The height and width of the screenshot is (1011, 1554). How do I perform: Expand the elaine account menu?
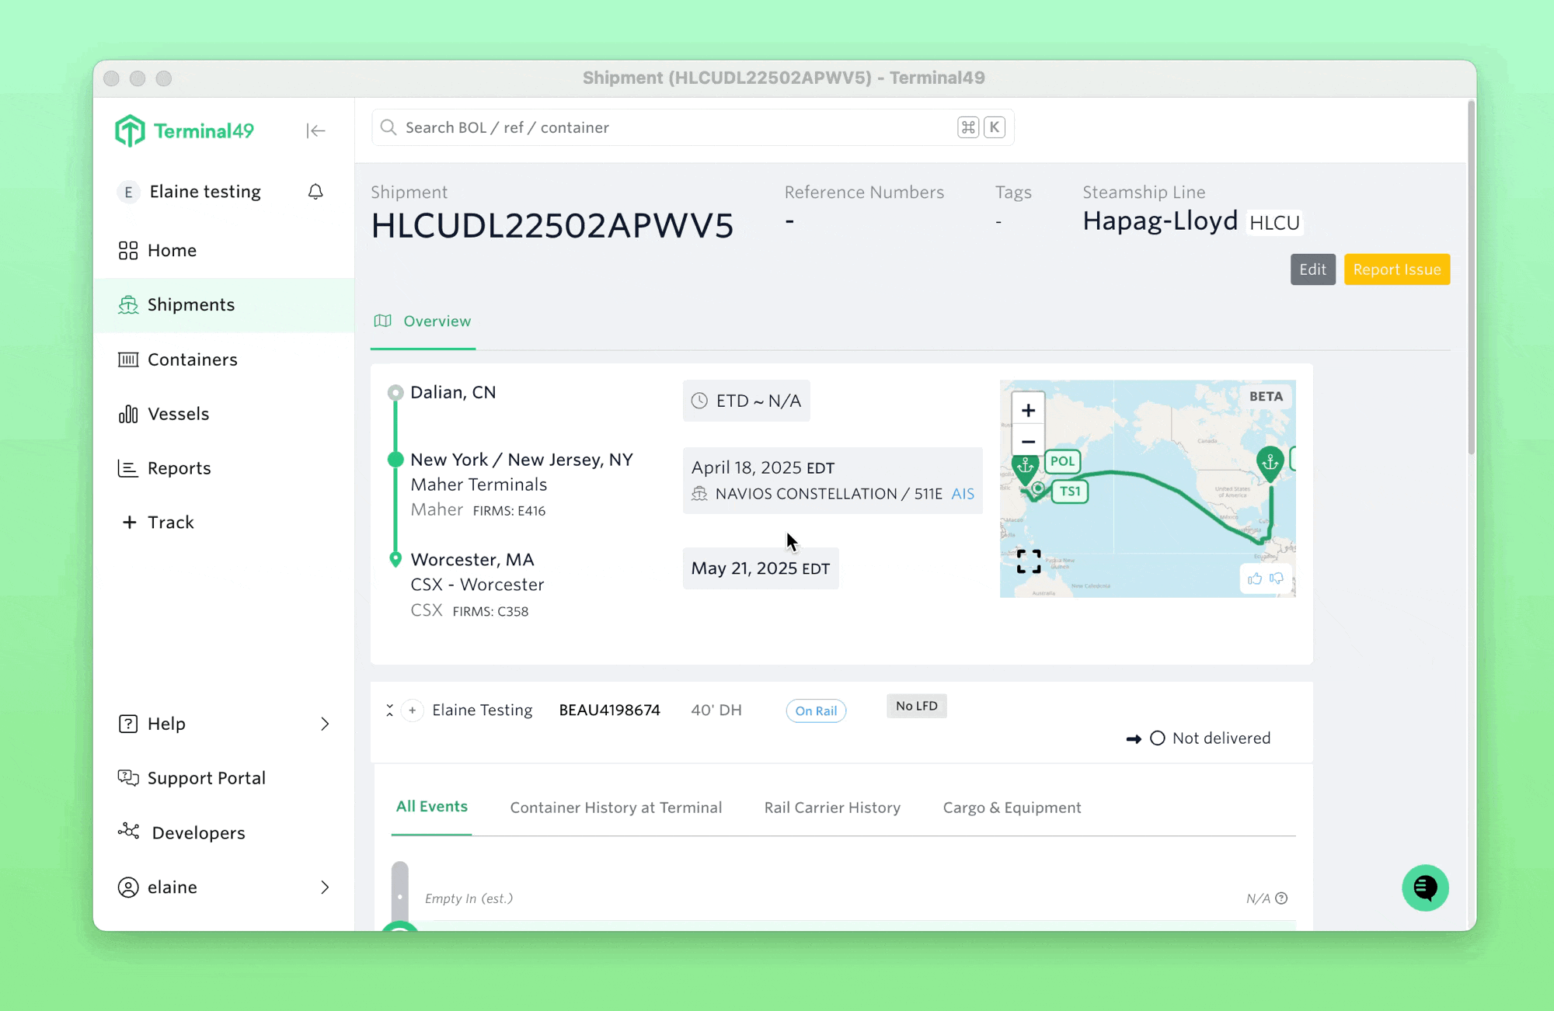pyautogui.click(x=325, y=887)
